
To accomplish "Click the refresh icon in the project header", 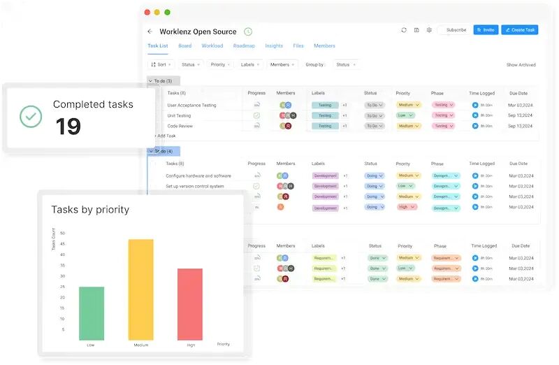I will (x=404, y=30).
